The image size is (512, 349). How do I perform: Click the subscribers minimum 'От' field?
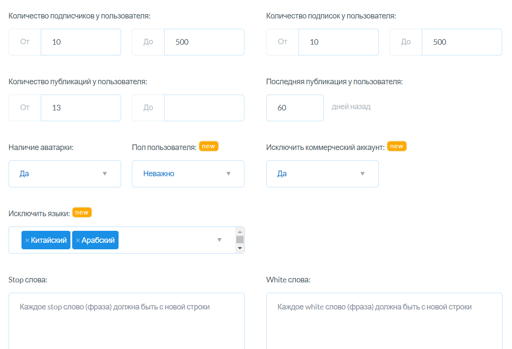[81, 42]
